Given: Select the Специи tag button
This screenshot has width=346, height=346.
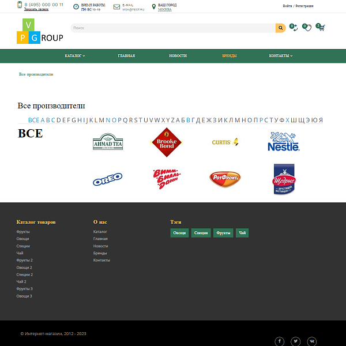Looking at the screenshot, I should click(201, 233).
